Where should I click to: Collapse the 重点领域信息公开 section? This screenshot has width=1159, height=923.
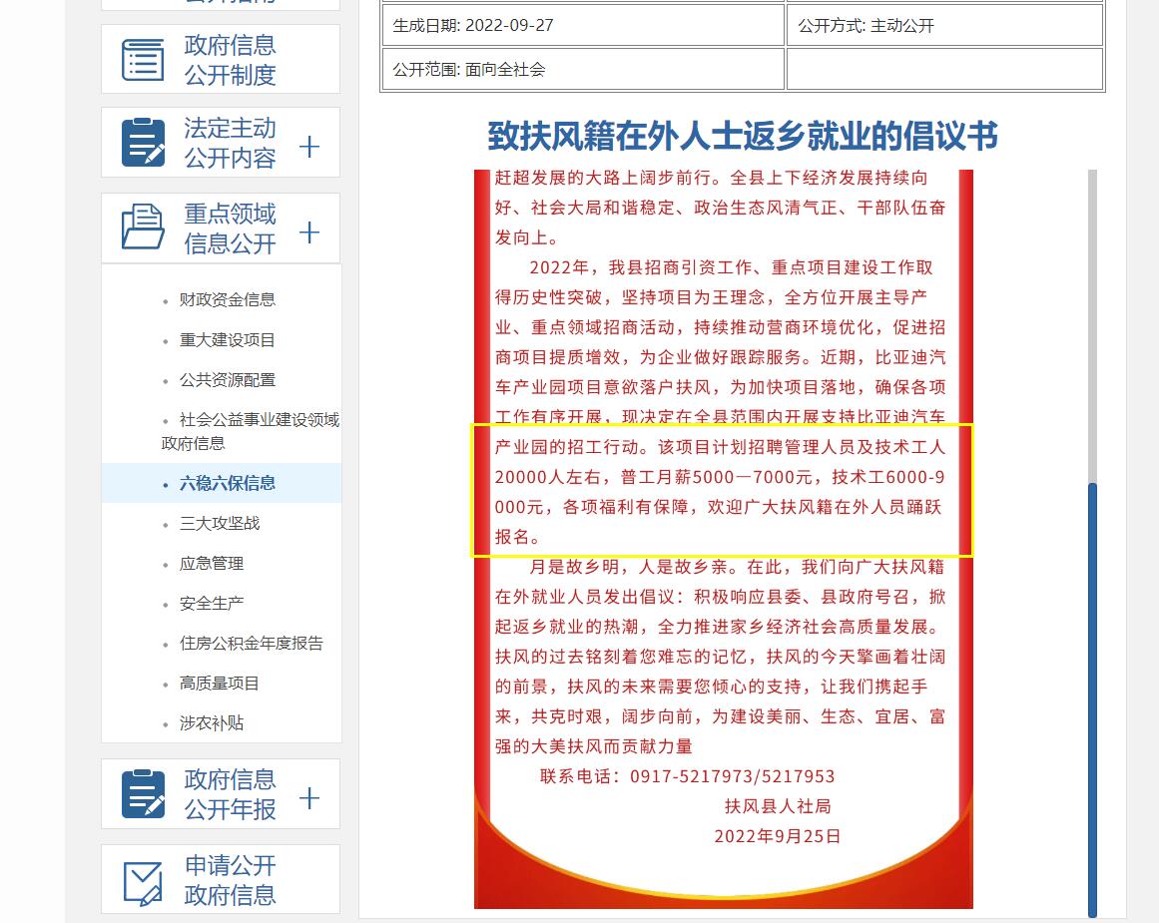[x=309, y=230]
